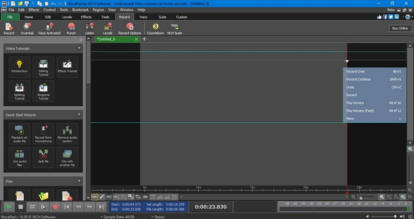Close the Untitled_0 tab

pyautogui.click(x=136, y=40)
